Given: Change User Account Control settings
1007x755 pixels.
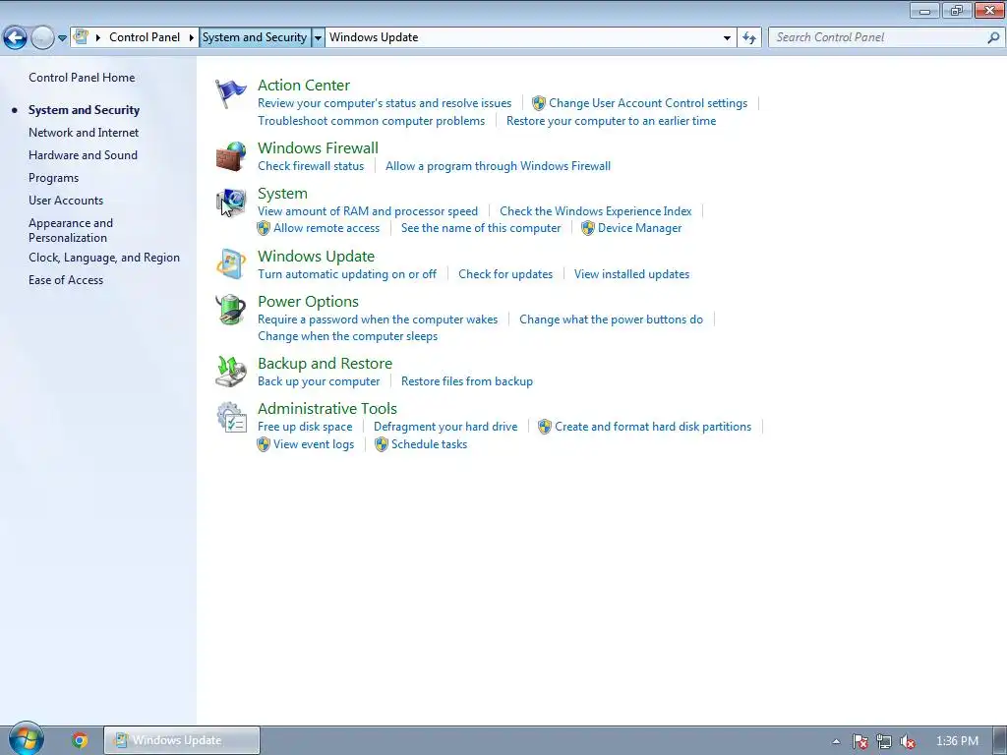Looking at the screenshot, I should tap(648, 103).
